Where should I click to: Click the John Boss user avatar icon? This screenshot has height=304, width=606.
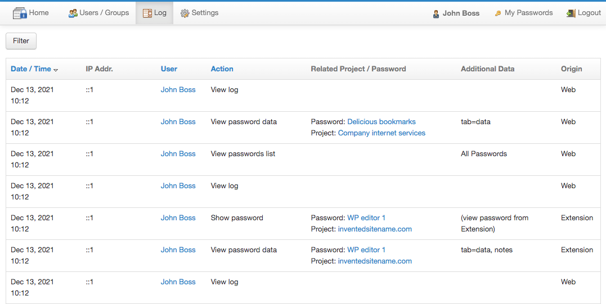(x=436, y=13)
